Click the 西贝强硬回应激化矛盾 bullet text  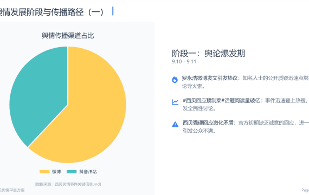[208, 123]
